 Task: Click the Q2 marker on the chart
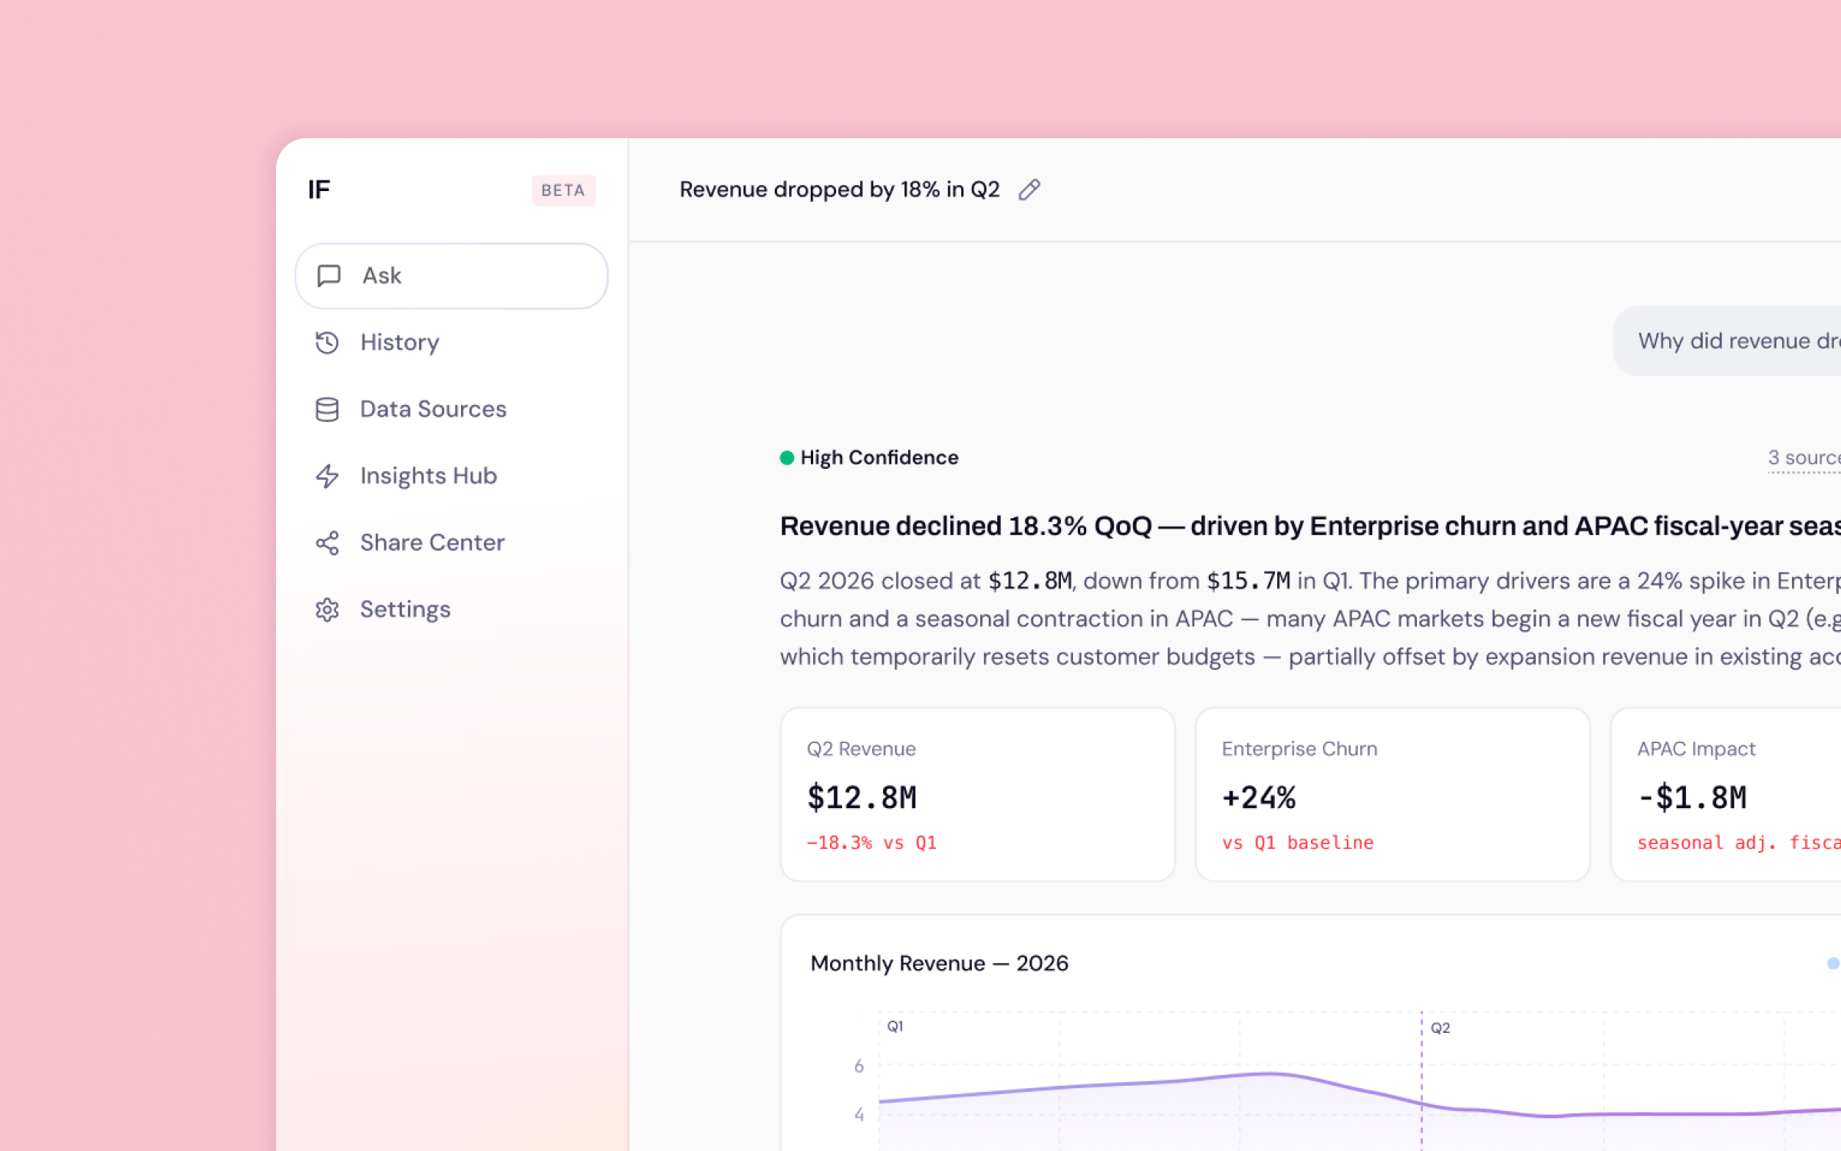pyautogui.click(x=1440, y=1027)
